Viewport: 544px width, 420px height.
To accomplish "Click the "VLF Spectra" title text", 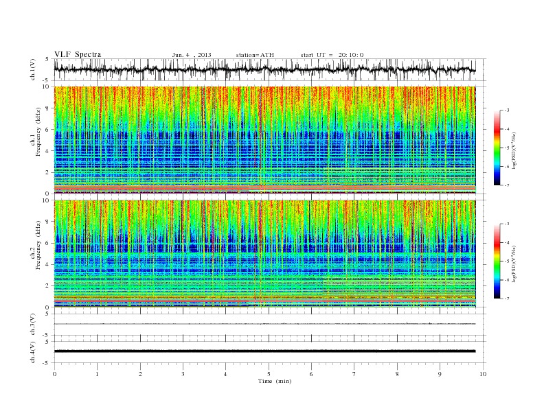I will click(x=78, y=54).
